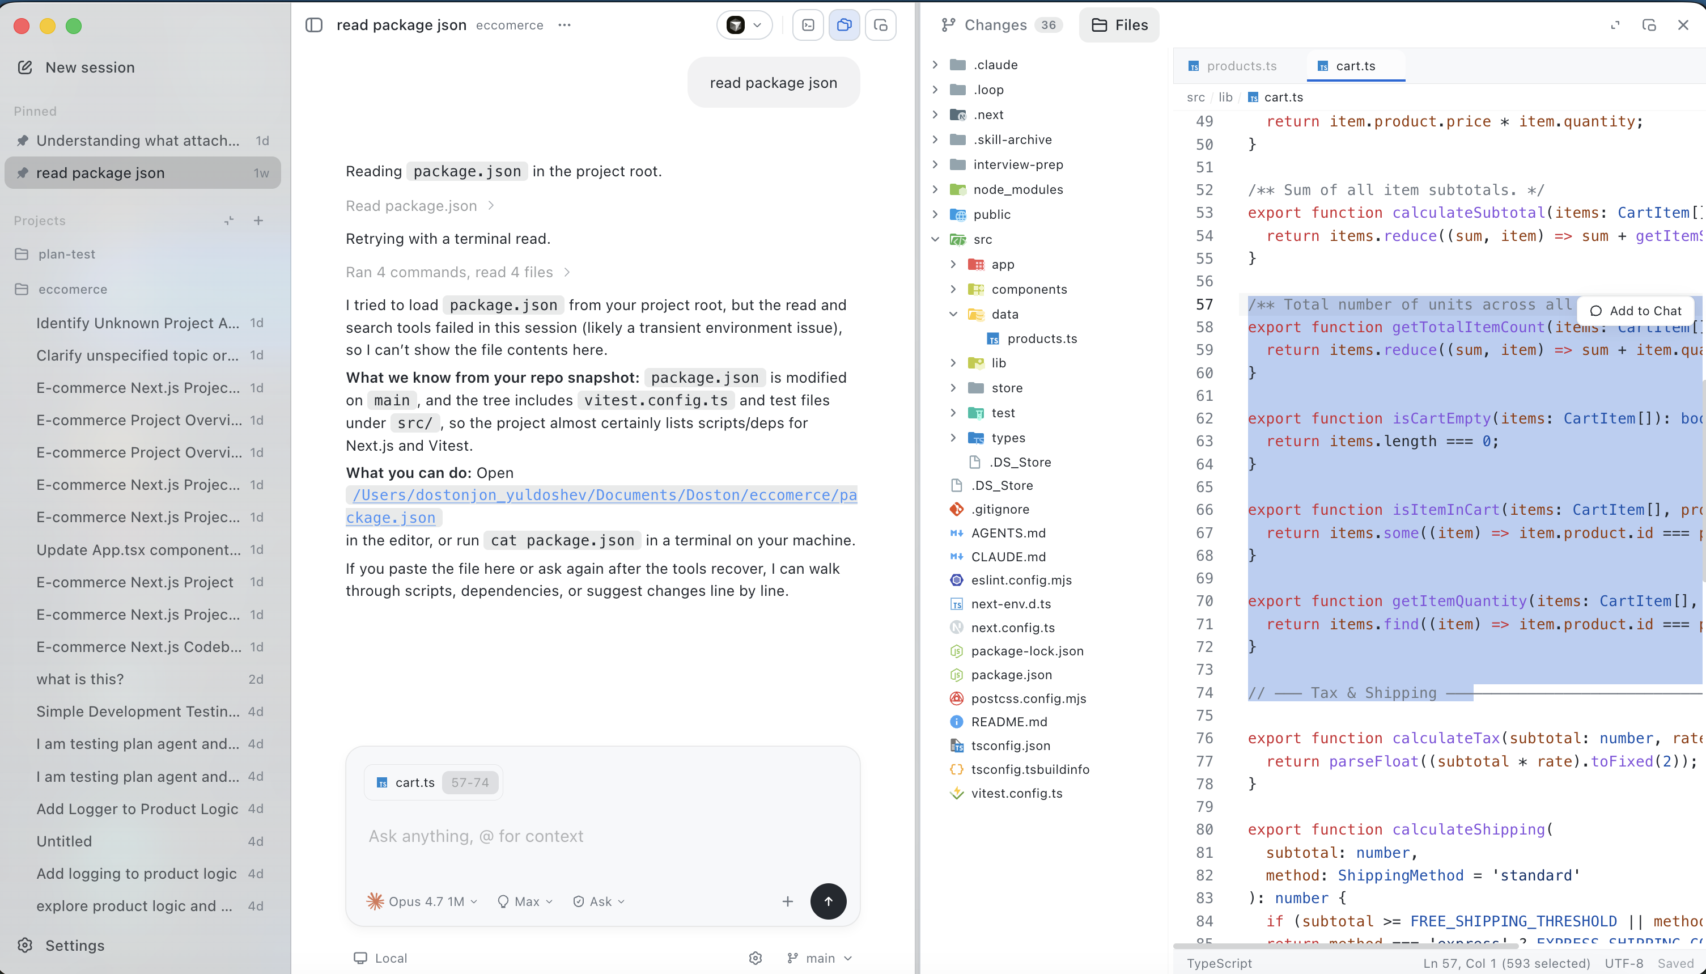
Task: Add a new project with plus icon
Action: pos(258,220)
